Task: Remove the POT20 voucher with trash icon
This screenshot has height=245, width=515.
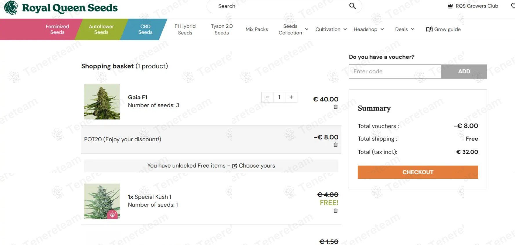Action: (x=335, y=145)
